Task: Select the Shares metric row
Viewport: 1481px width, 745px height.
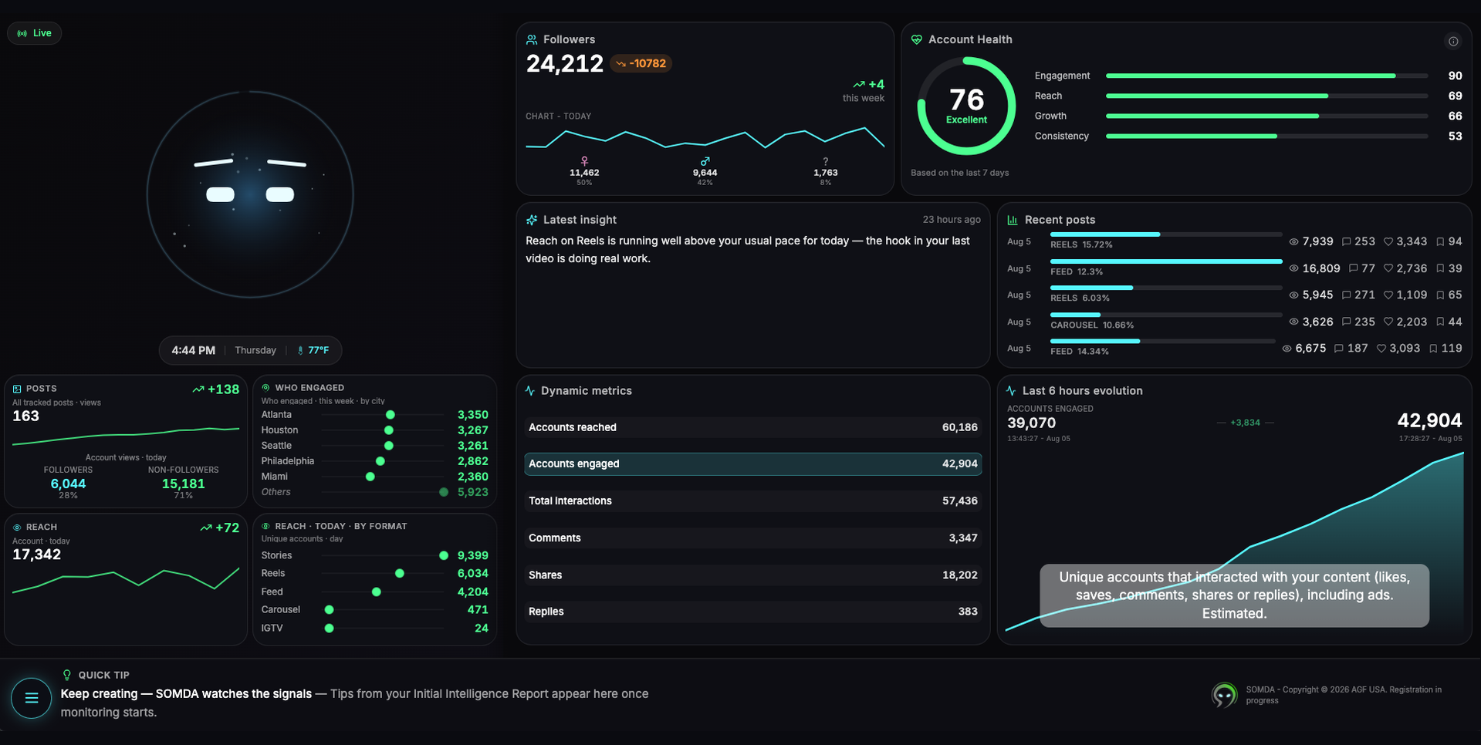Action: [x=753, y=575]
